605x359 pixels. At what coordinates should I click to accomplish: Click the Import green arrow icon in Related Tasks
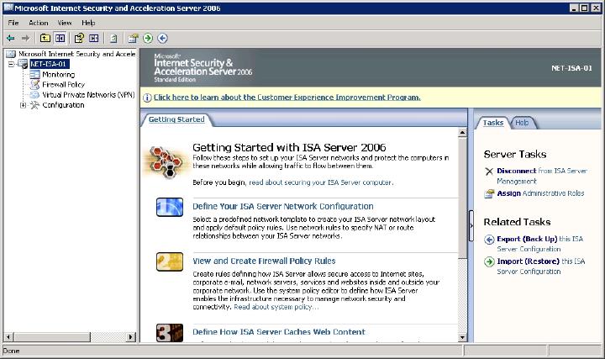[x=489, y=261]
